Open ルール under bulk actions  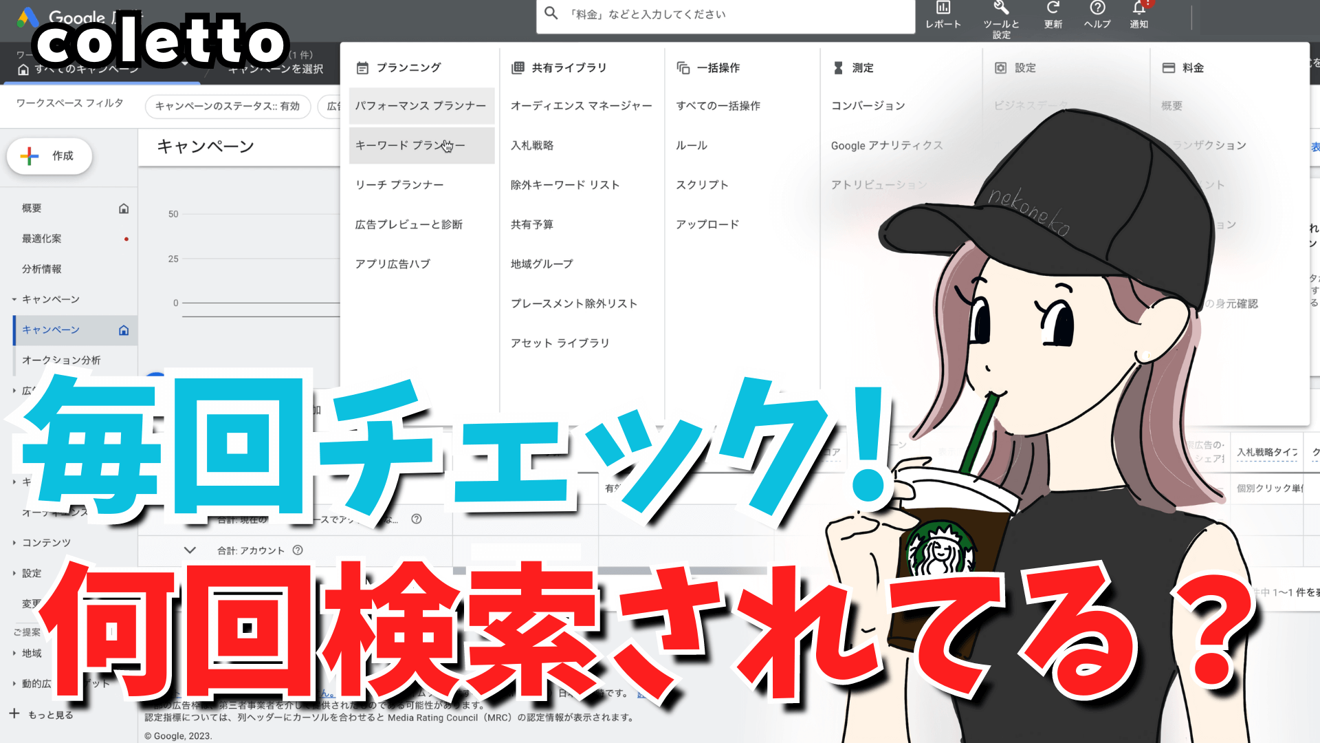[x=692, y=146]
